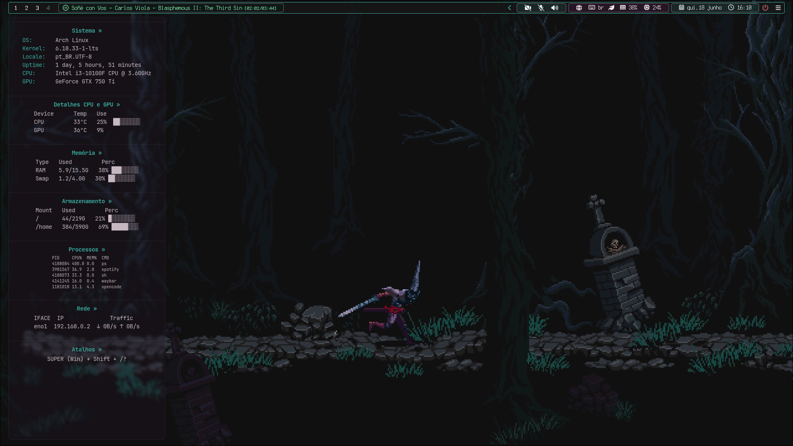This screenshot has height=446, width=793.
Task: Click the 'GeForce GTX 750 Ti' GPU value
Action: 85,81
